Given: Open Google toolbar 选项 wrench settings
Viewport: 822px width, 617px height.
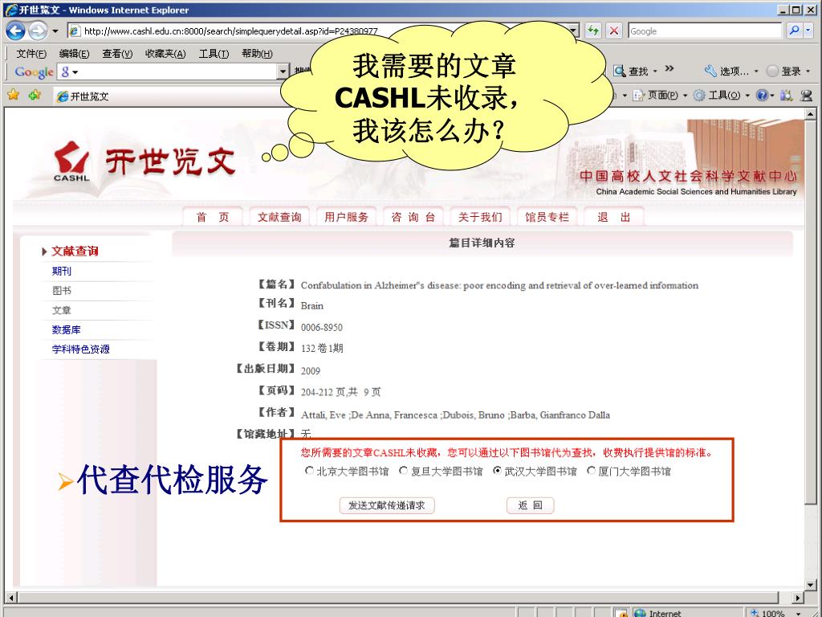Looking at the screenshot, I should tap(726, 71).
